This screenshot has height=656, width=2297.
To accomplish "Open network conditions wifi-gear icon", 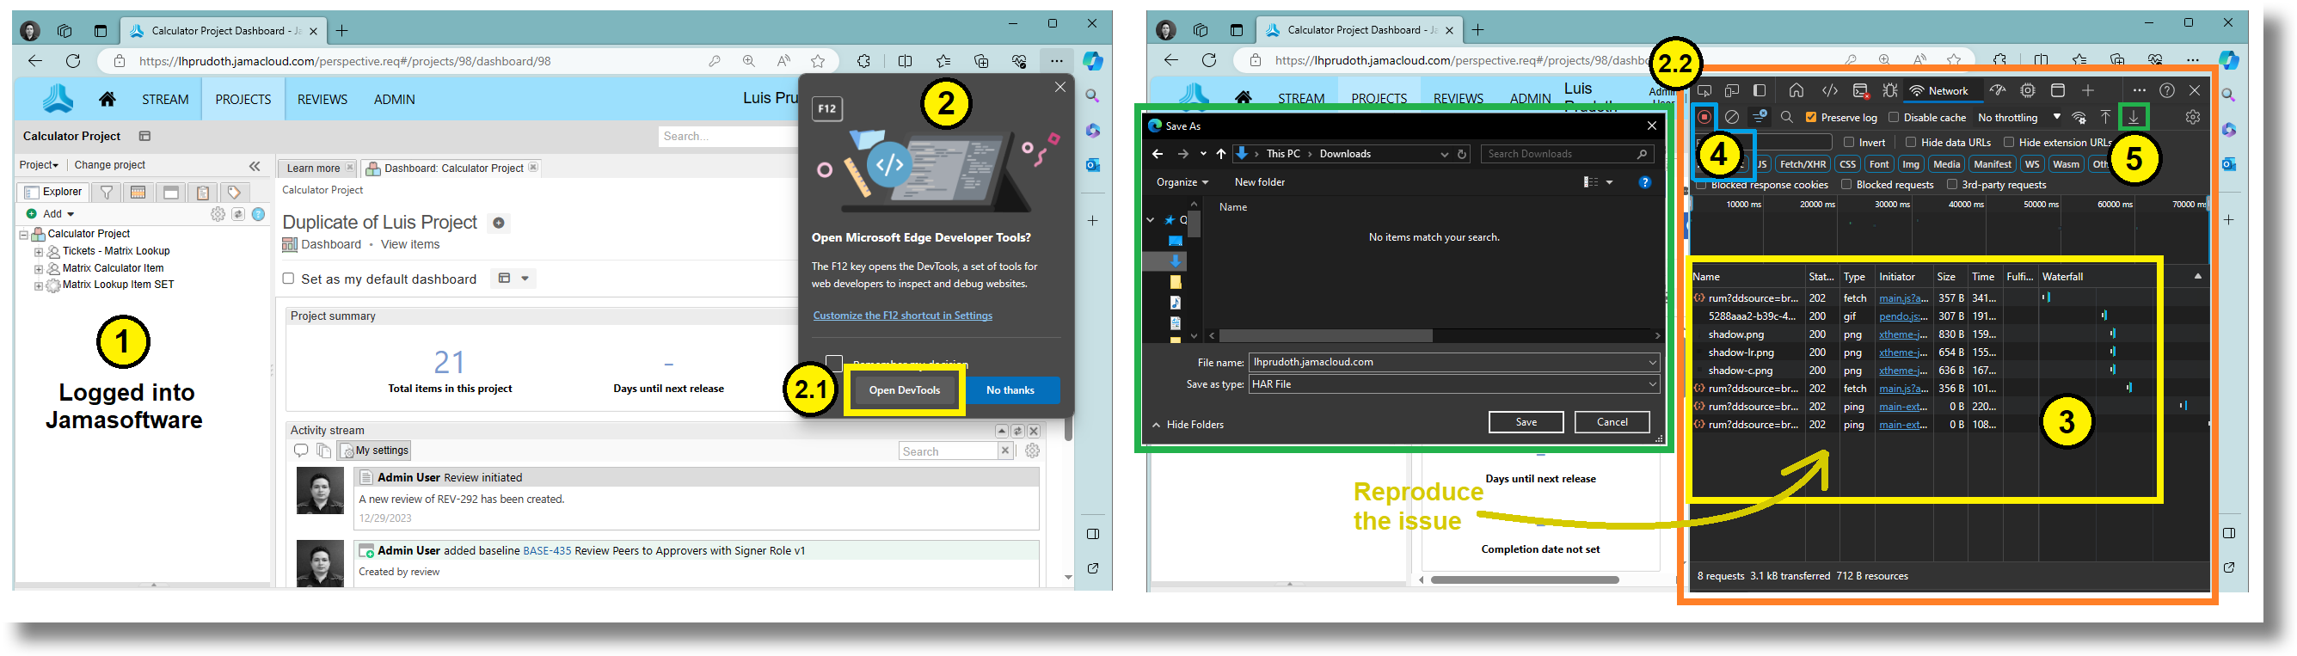I will 2079,117.
